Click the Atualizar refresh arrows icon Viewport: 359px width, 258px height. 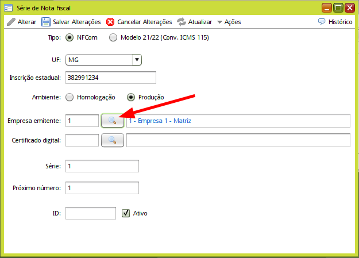182,22
